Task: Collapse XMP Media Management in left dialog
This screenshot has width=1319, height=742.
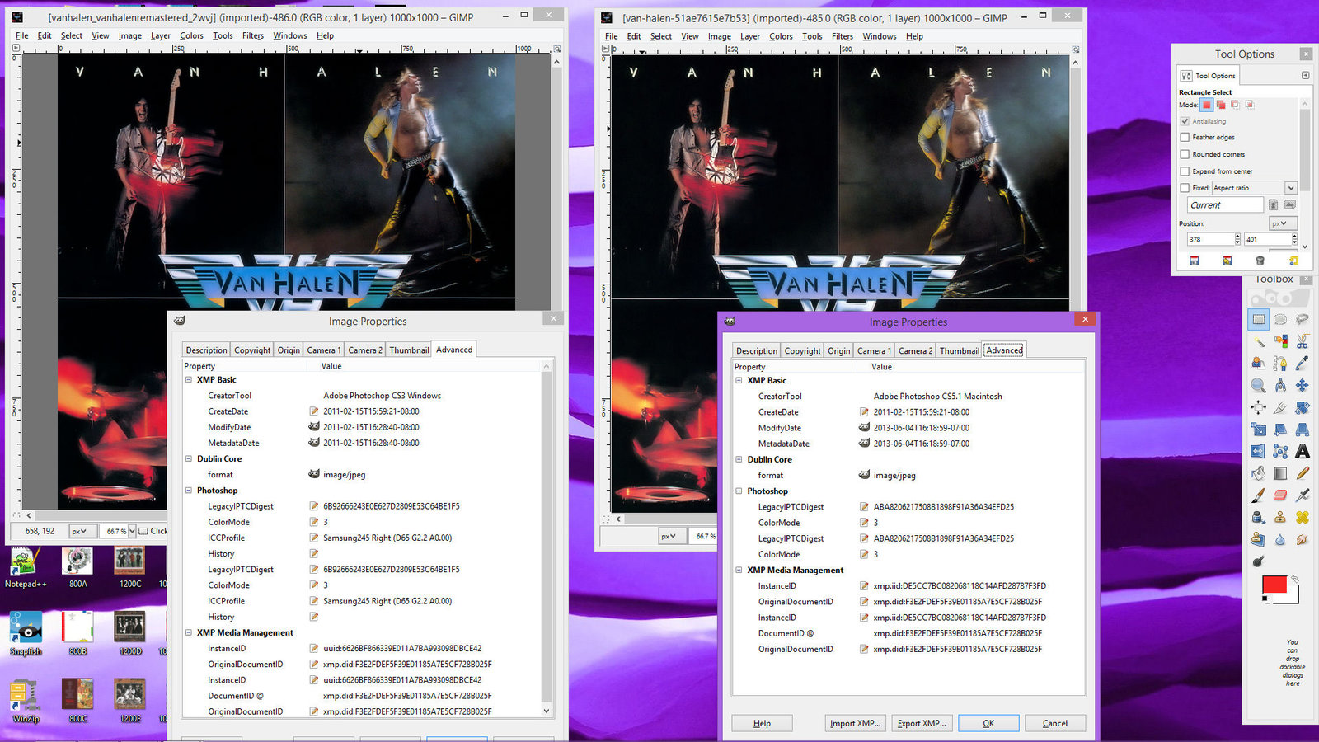Action: (x=189, y=633)
